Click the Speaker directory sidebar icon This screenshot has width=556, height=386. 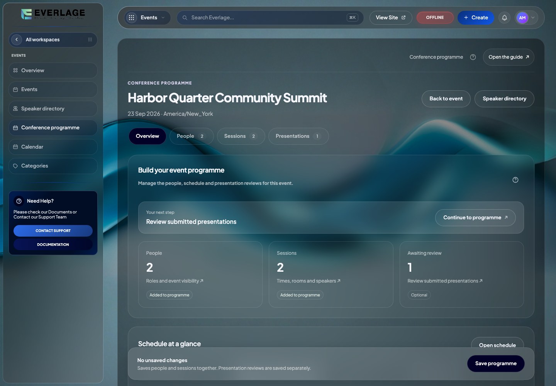click(x=15, y=109)
